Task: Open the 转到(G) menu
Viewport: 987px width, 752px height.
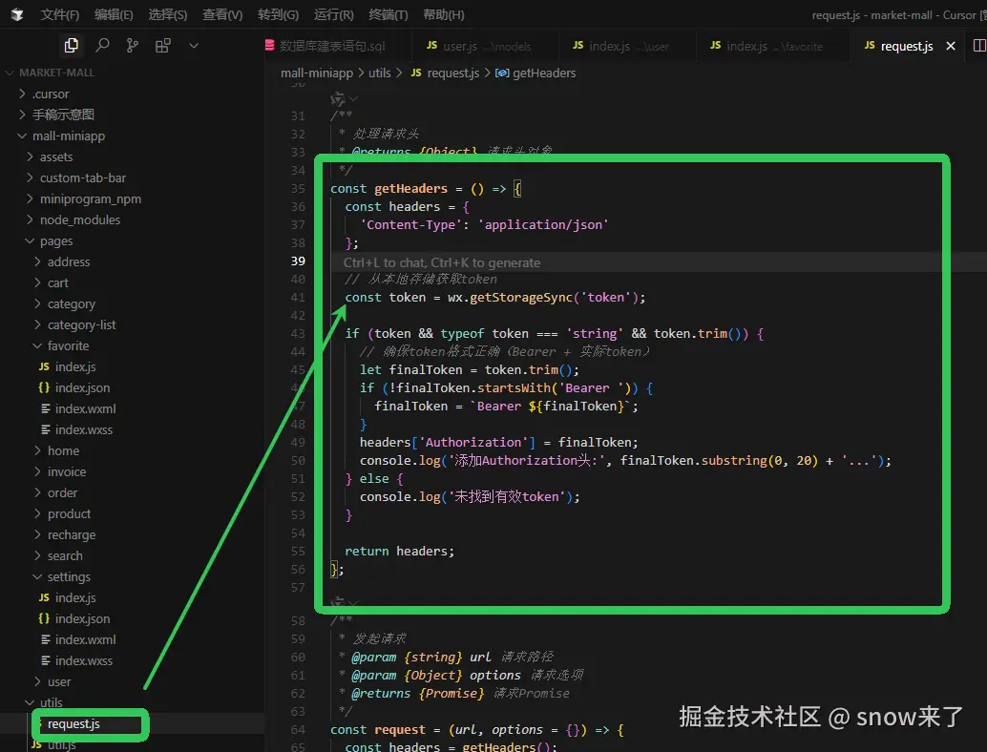Action: 278,14
